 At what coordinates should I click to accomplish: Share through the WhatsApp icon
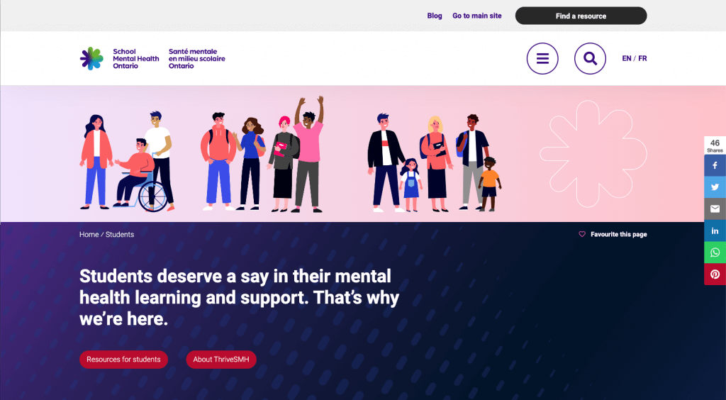(x=715, y=252)
